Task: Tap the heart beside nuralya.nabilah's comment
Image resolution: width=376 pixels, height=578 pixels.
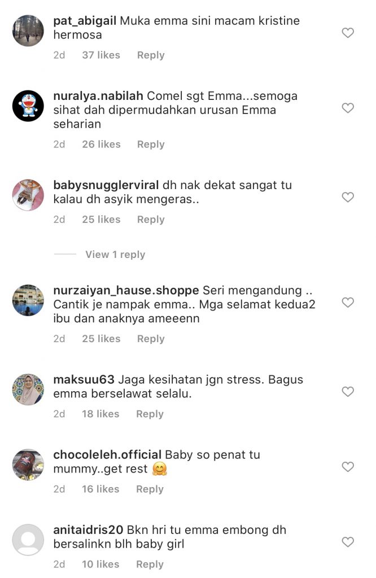Action: [x=348, y=108]
